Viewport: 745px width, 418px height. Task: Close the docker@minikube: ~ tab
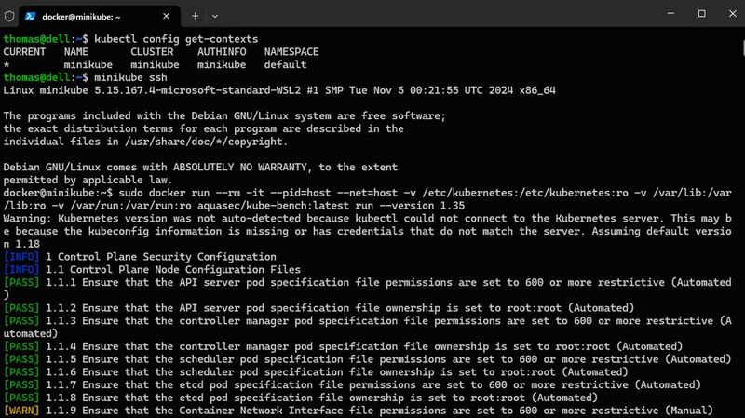(x=166, y=16)
